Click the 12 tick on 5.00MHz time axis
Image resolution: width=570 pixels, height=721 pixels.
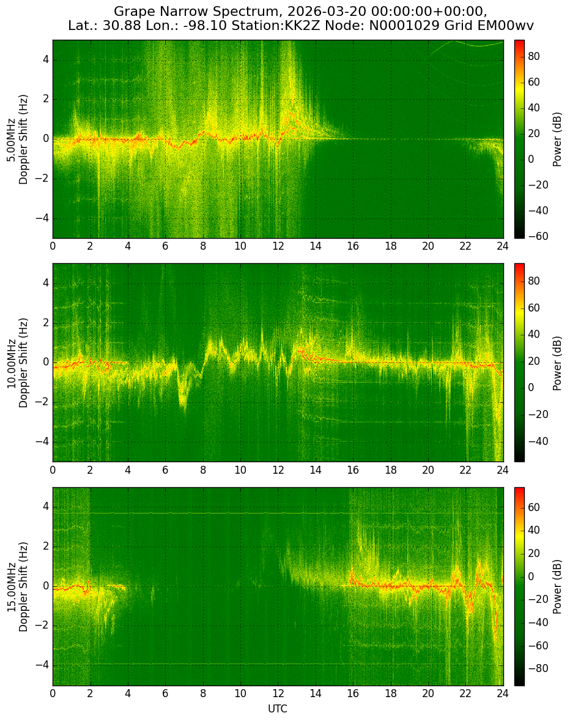pyautogui.click(x=278, y=246)
